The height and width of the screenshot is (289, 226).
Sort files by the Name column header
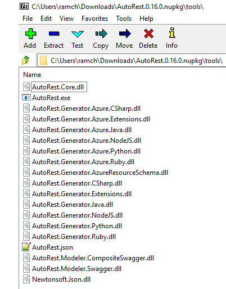(32, 75)
